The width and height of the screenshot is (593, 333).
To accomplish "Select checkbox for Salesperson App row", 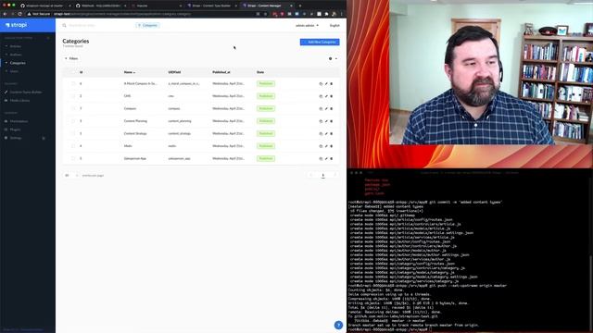I will pyautogui.click(x=73, y=158).
